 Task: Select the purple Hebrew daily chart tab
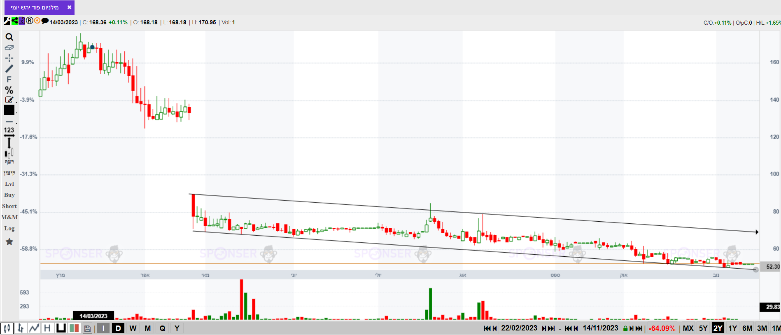[x=40, y=7]
